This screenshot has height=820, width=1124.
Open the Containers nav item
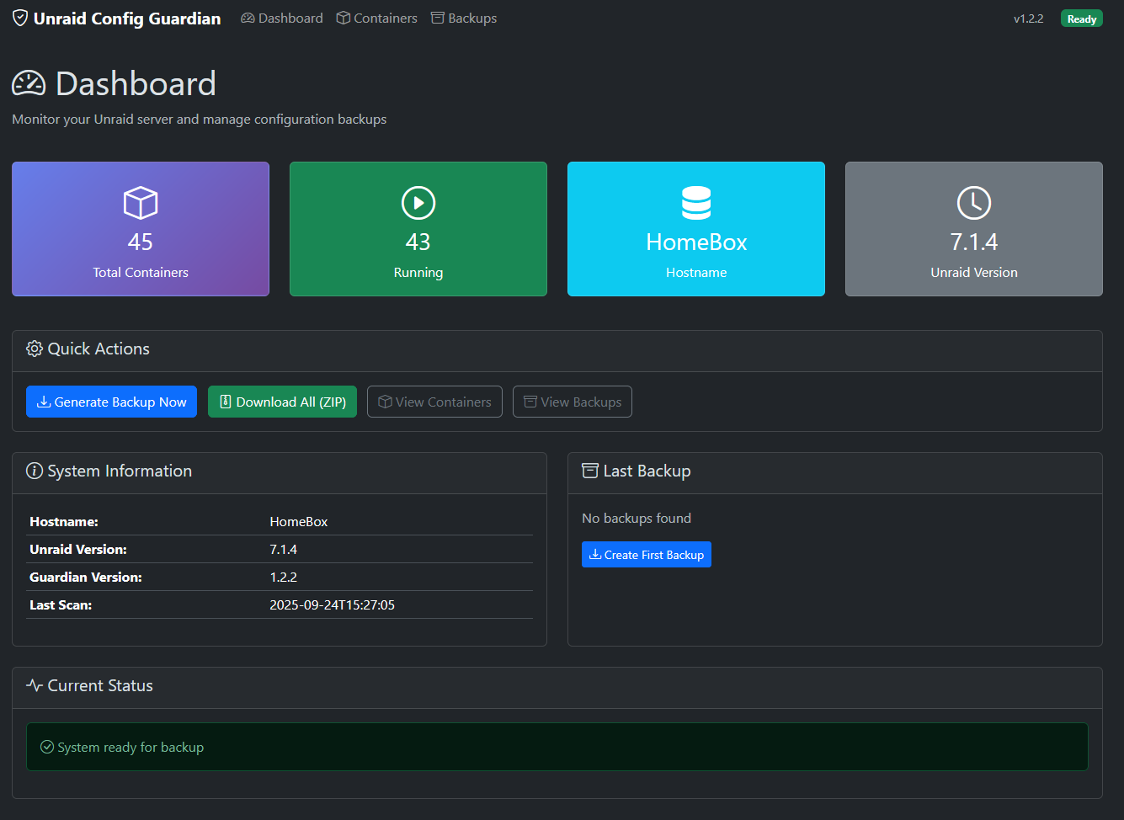click(x=376, y=19)
